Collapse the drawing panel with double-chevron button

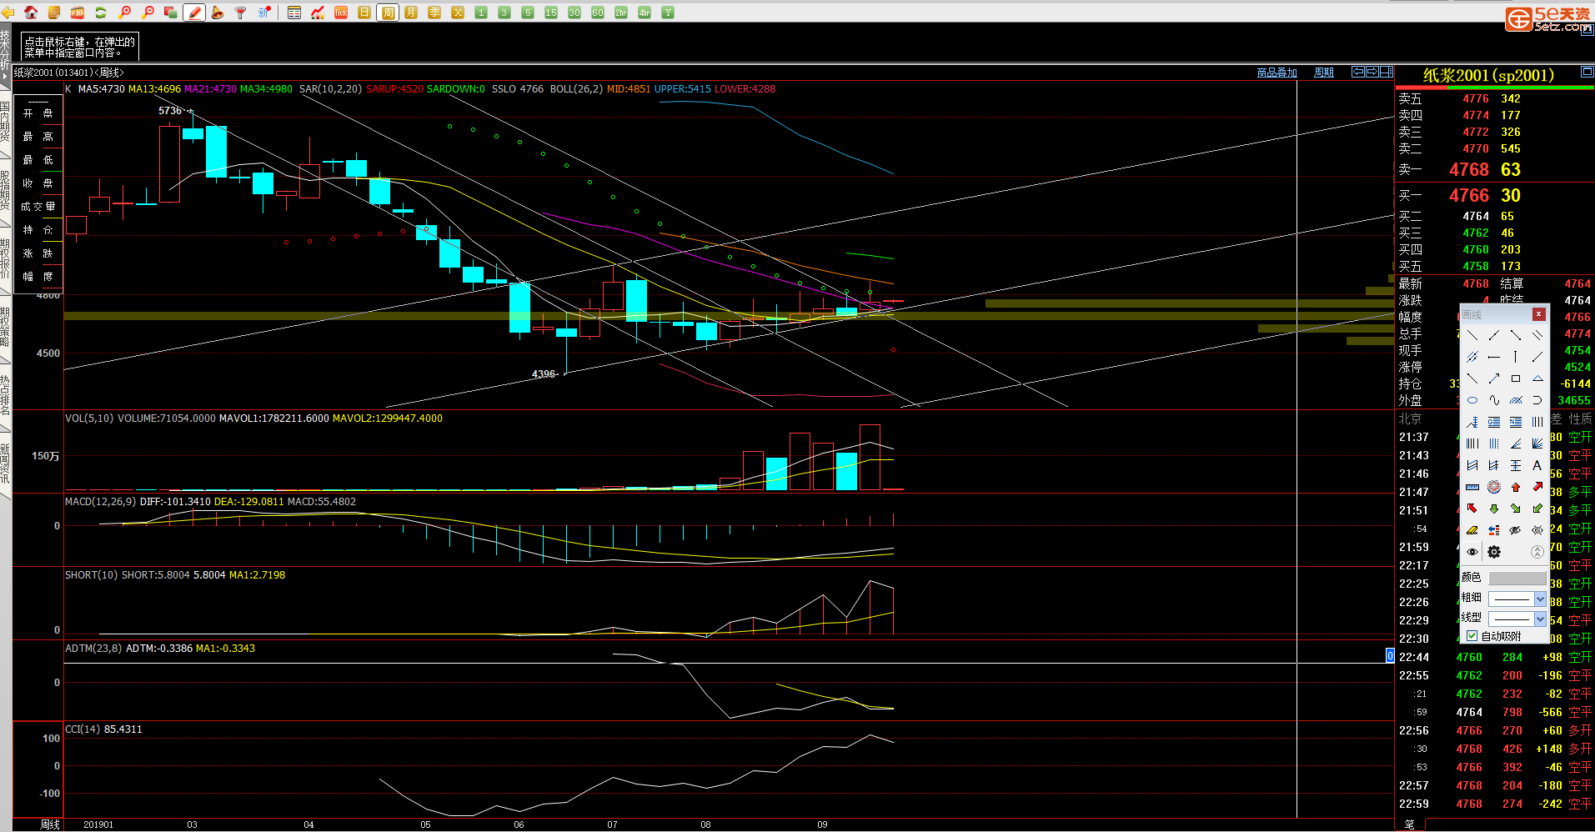1537,552
